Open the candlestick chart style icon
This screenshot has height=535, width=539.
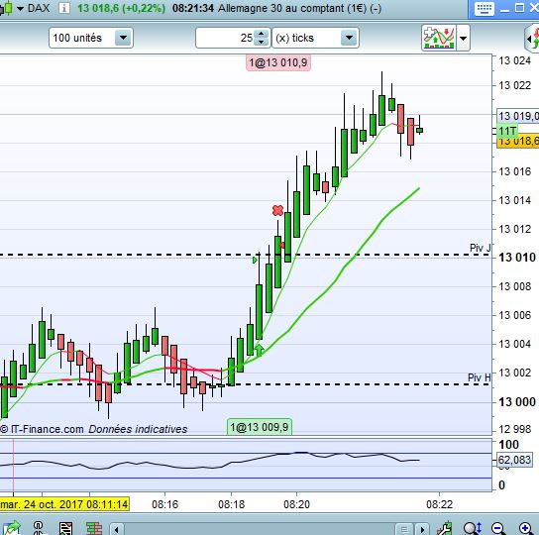tap(6, 8)
